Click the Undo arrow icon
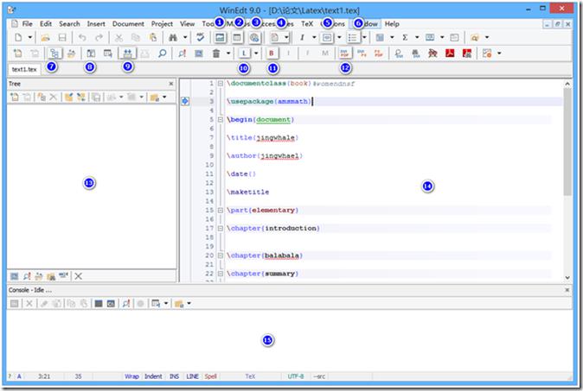The height and width of the screenshot is (391, 583). point(82,37)
